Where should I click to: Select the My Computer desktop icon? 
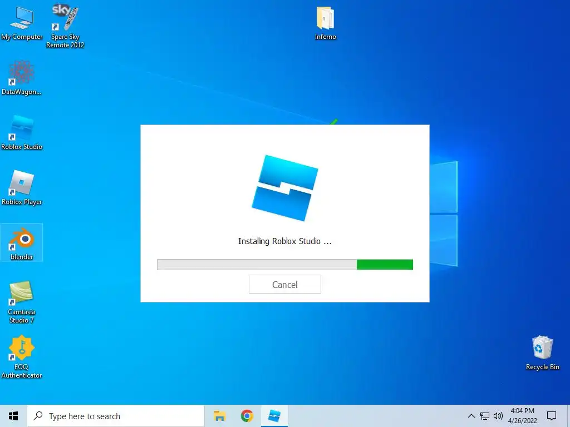coord(22,23)
